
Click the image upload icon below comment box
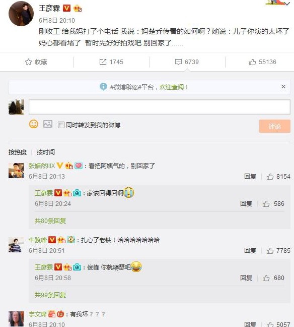48,124
